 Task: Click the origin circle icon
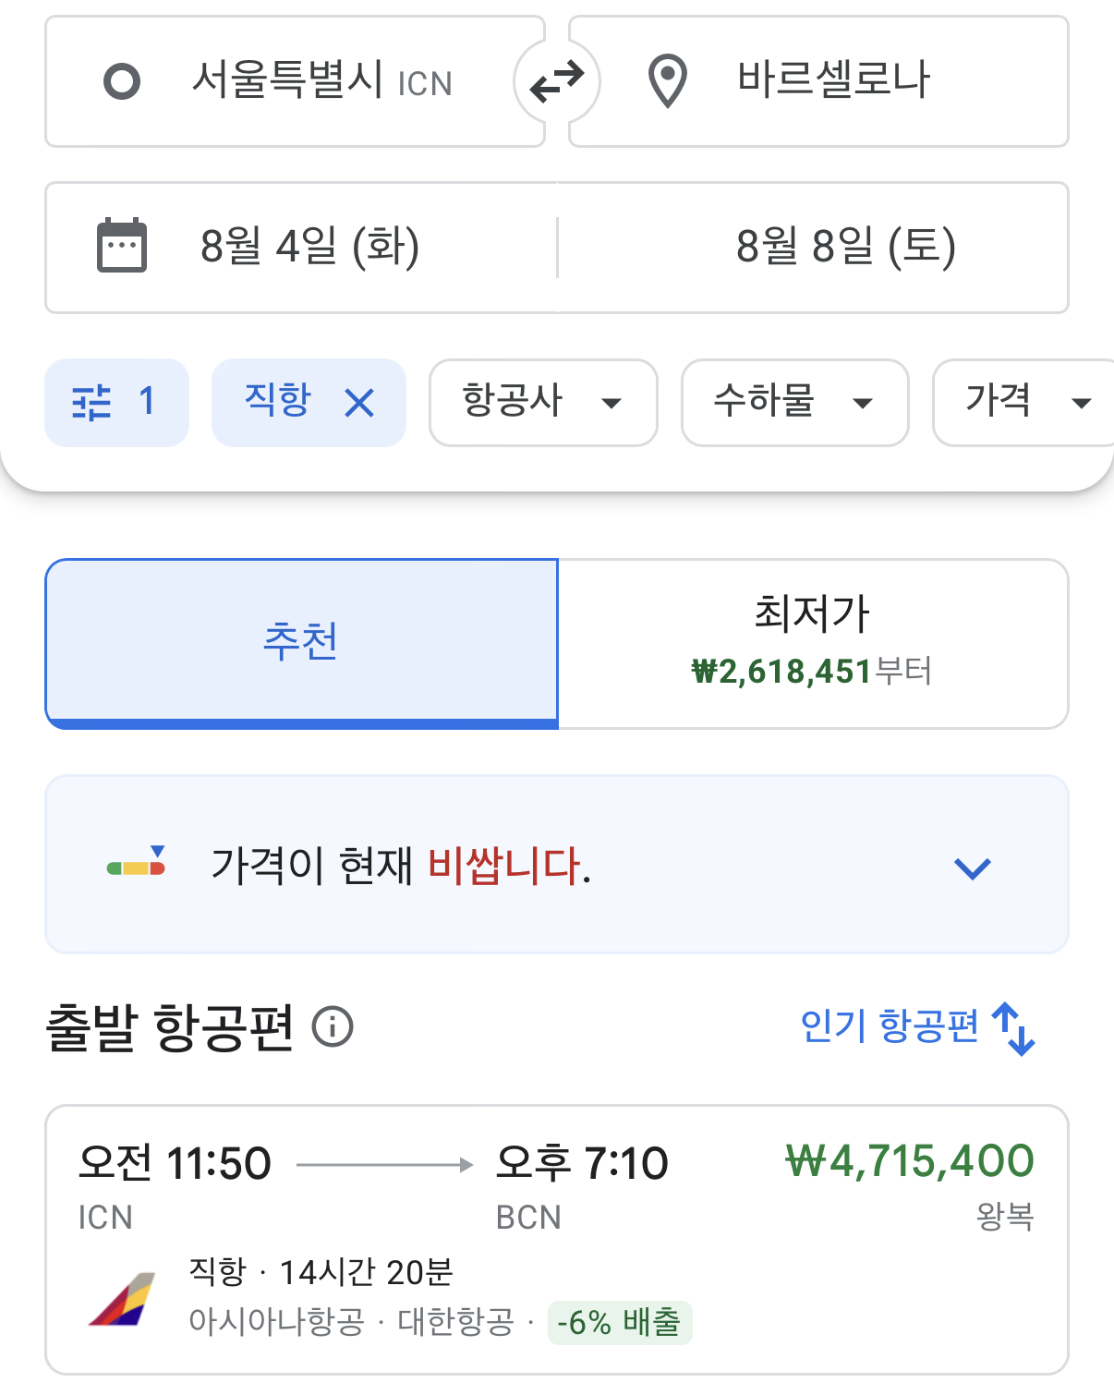tap(122, 81)
